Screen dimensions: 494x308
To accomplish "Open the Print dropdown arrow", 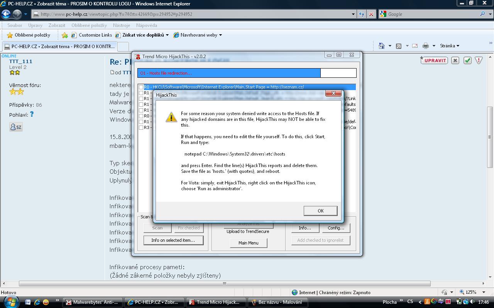I will point(434,46).
